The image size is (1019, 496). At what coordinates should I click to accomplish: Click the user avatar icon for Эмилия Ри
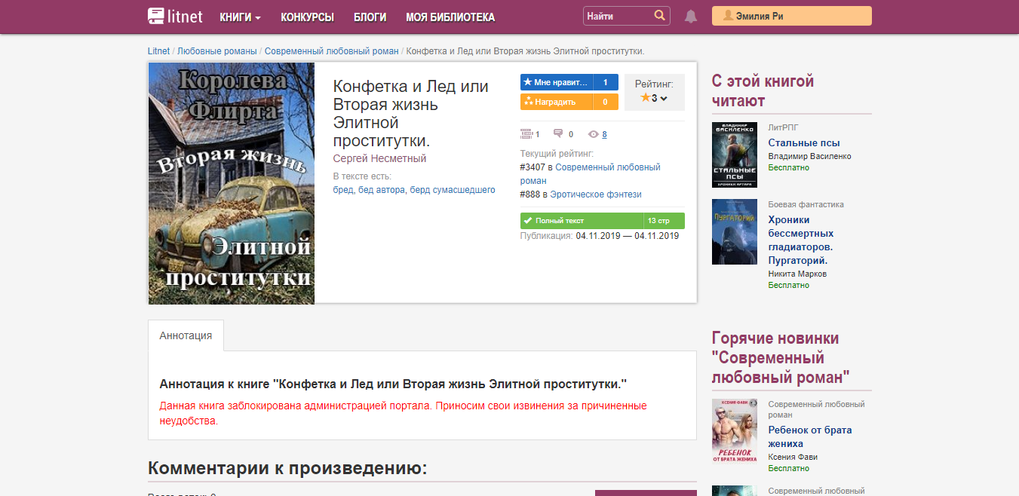pos(728,16)
